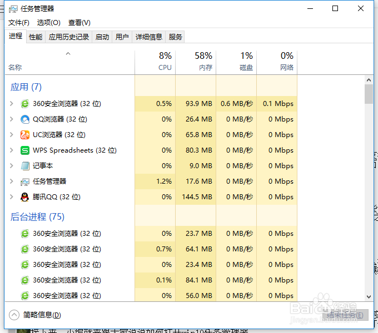Viewport: 378px width, 333px height.
Task: Open the 查看(V) menu
Action: [79, 23]
